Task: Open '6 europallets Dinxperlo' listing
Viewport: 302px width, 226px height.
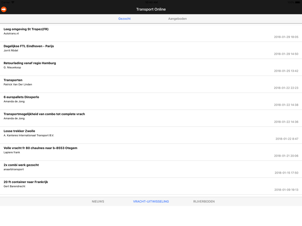Action: coord(151,101)
